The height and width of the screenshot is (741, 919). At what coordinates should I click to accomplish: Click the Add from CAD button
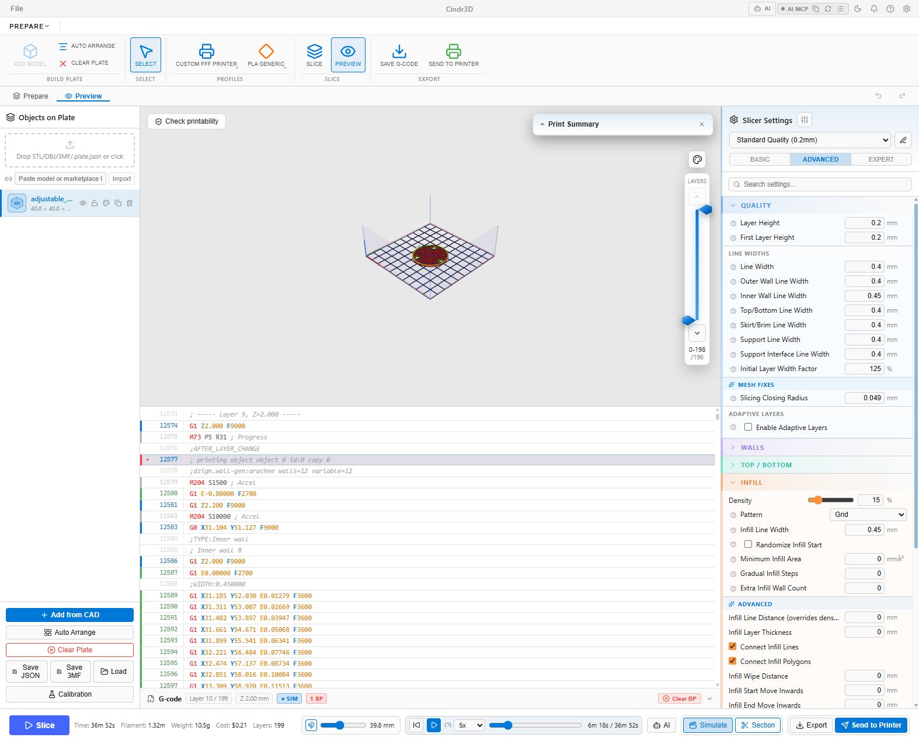click(69, 615)
